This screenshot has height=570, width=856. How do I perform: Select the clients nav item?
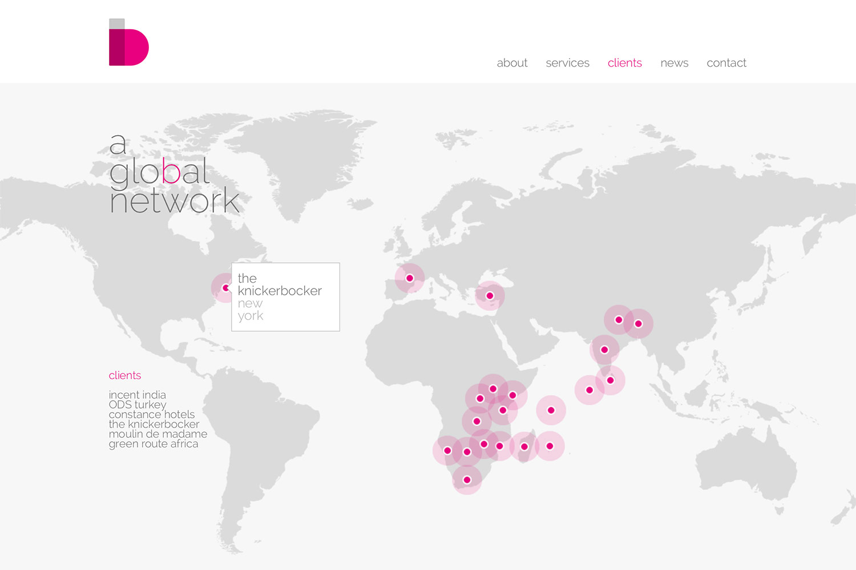624,63
